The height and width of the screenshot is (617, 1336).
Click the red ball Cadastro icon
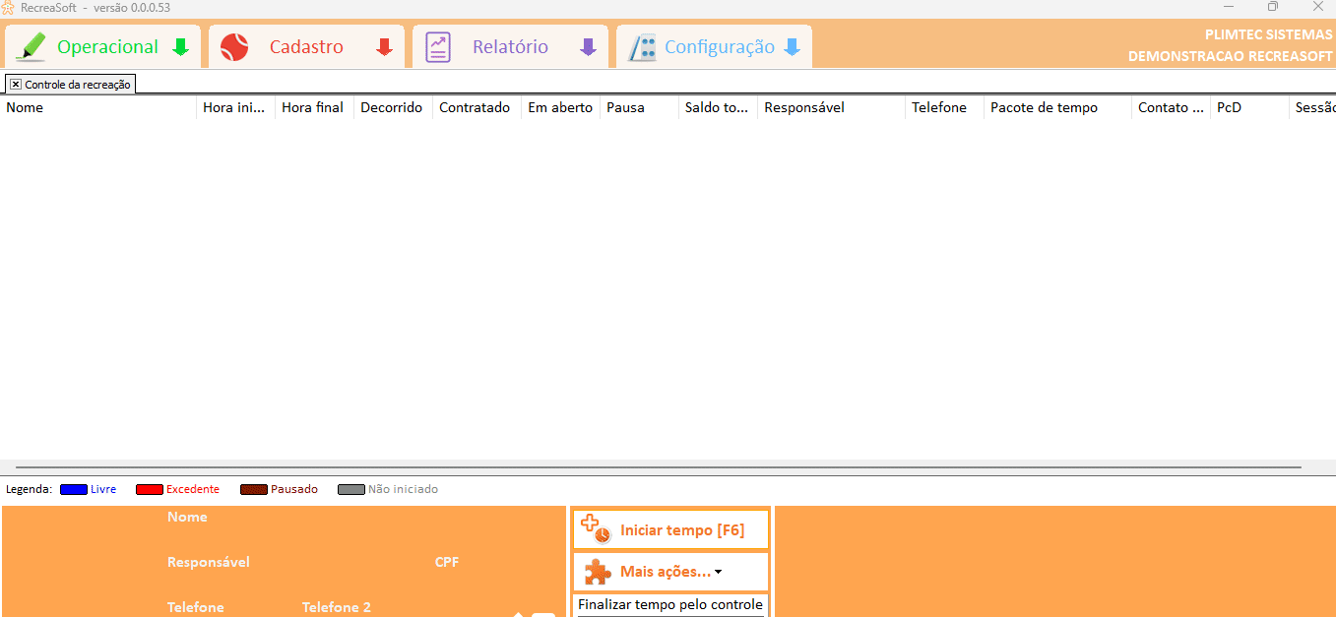tap(234, 47)
